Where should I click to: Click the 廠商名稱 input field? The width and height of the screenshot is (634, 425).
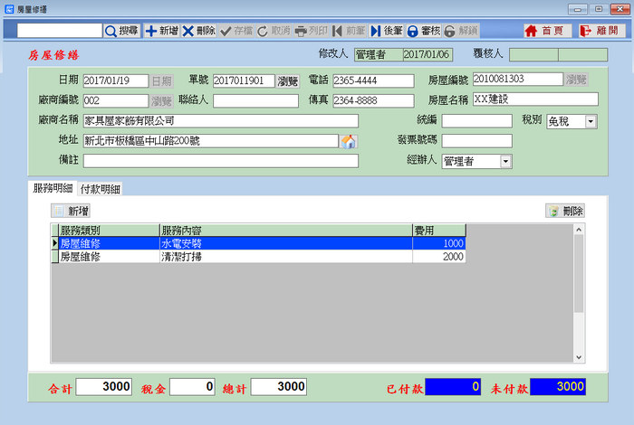point(221,121)
